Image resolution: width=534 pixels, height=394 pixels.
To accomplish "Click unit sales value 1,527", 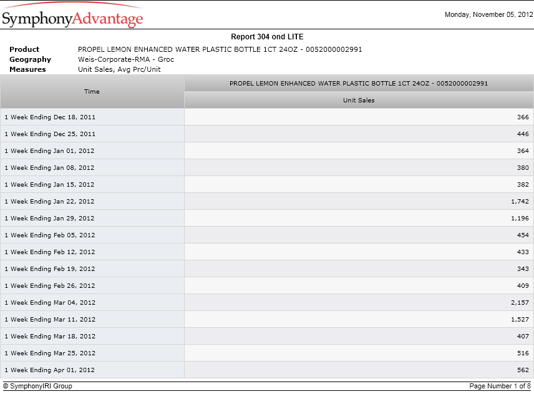I will pyautogui.click(x=520, y=319).
